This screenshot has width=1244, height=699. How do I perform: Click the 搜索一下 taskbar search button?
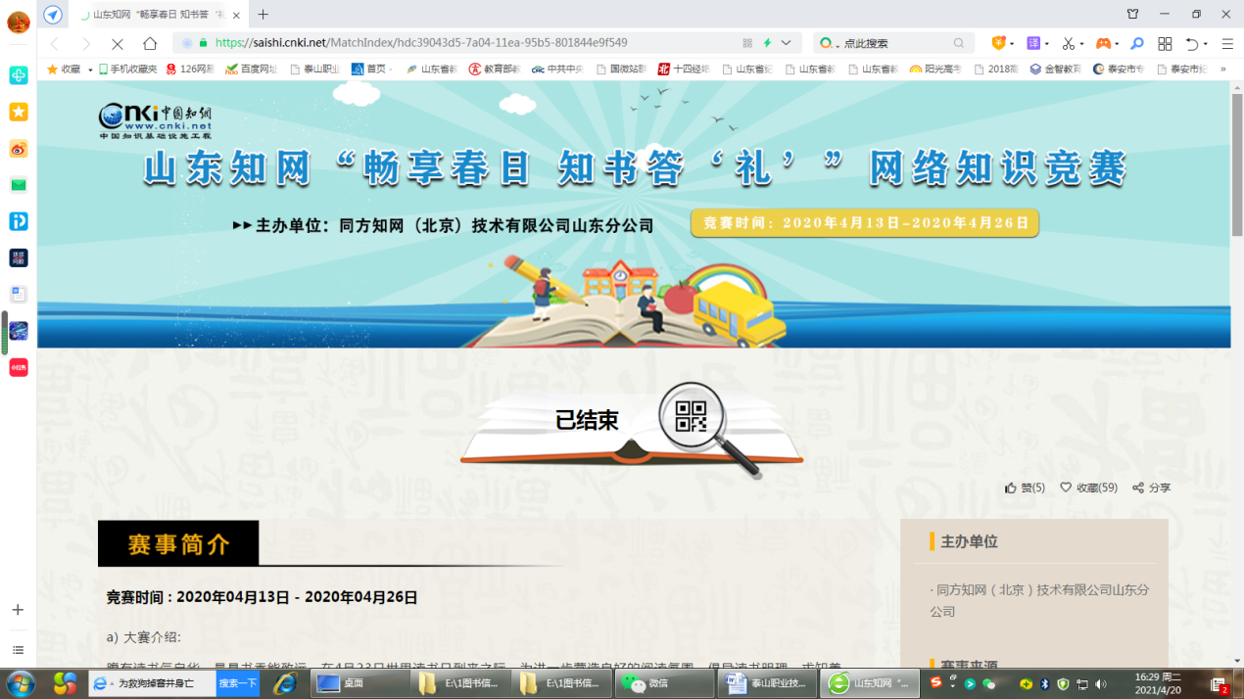click(x=238, y=683)
